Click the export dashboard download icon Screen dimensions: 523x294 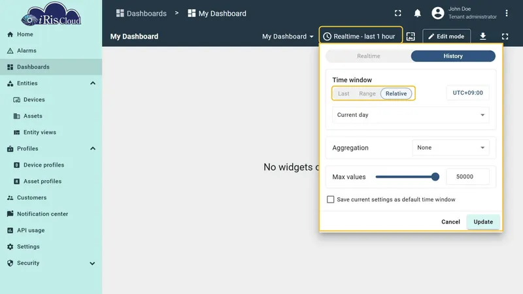coord(482,37)
